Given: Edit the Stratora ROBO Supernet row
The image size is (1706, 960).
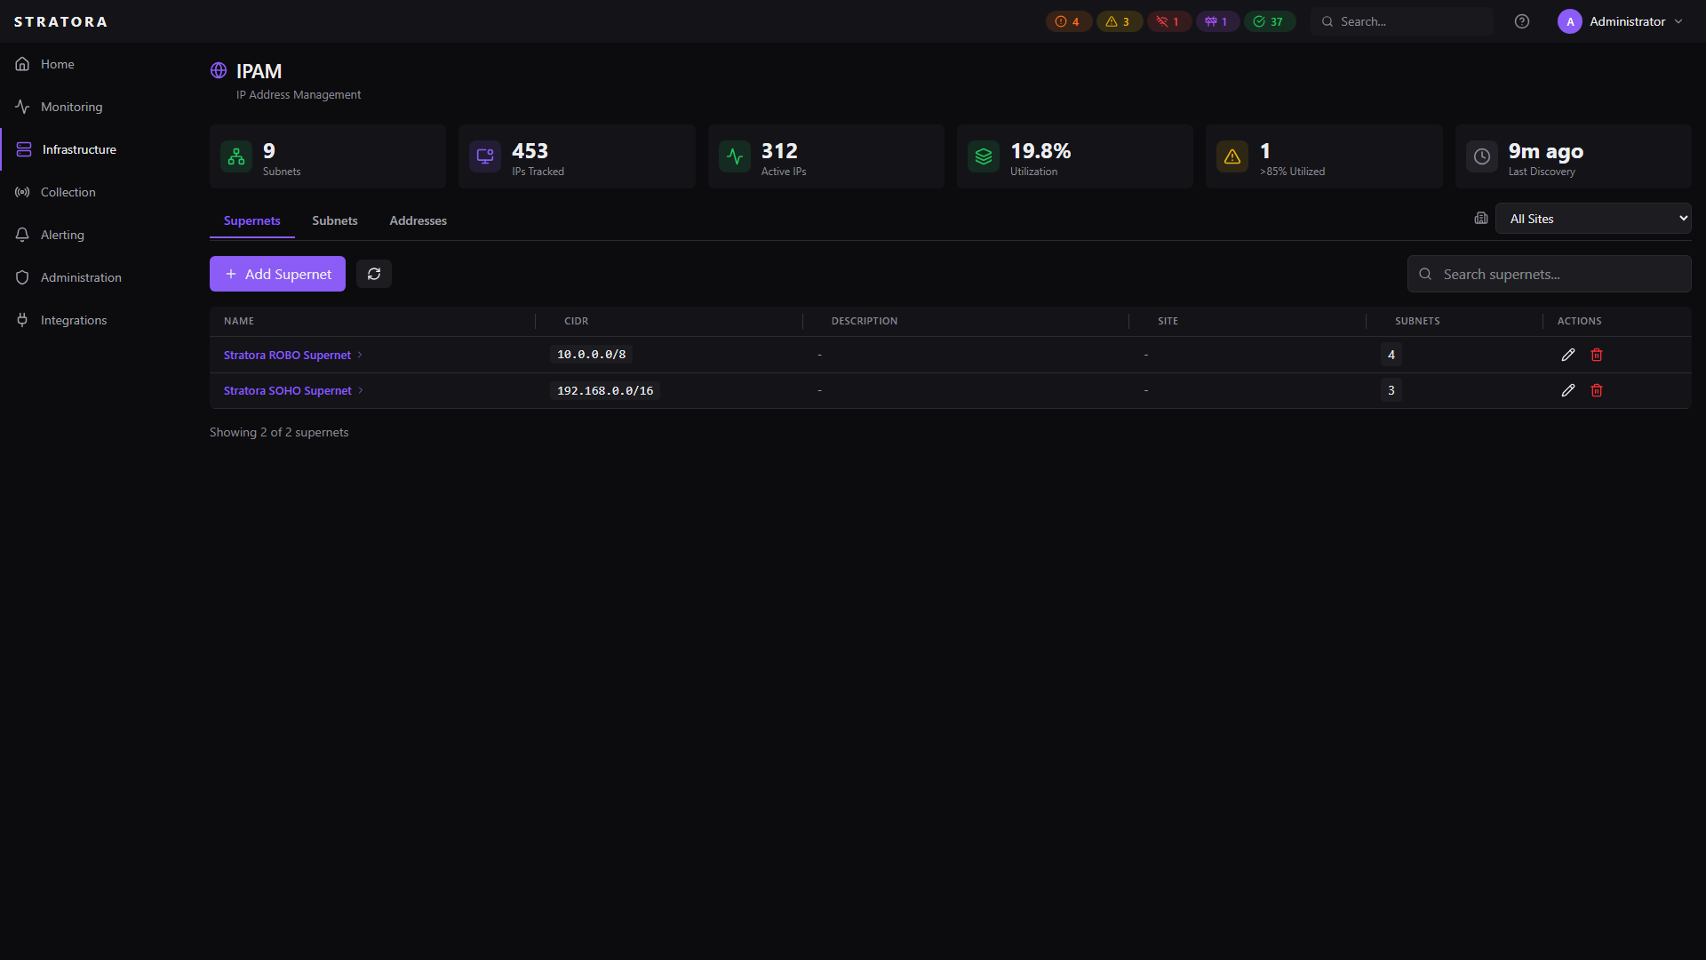Looking at the screenshot, I should (1568, 355).
